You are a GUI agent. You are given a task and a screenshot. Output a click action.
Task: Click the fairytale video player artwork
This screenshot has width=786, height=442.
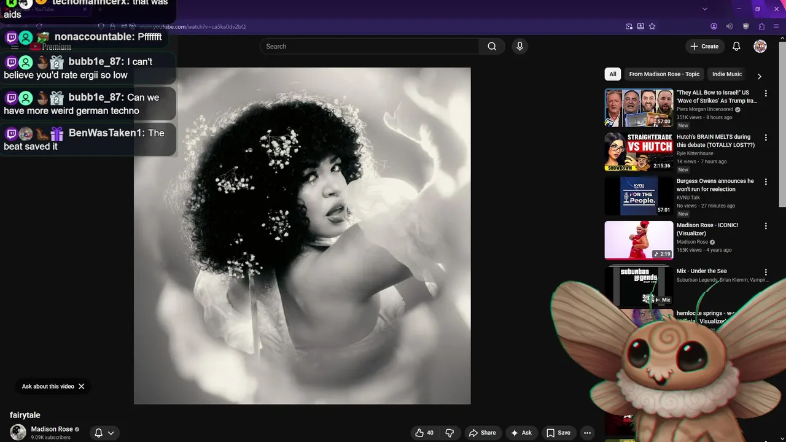point(302,236)
